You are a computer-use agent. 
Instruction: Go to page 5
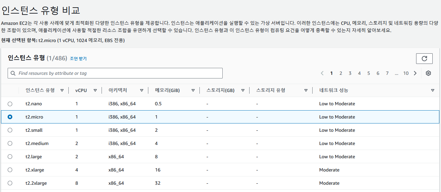pyautogui.click(x=369, y=73)
